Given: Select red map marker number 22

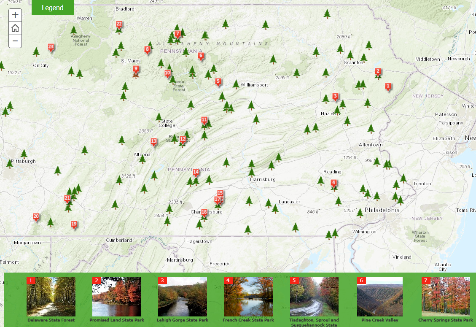Looking at the screenshot, I should [x=119, y=25].
